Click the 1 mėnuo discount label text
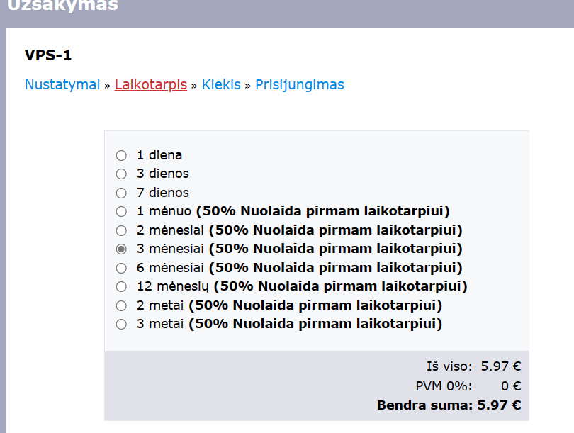 323,211
